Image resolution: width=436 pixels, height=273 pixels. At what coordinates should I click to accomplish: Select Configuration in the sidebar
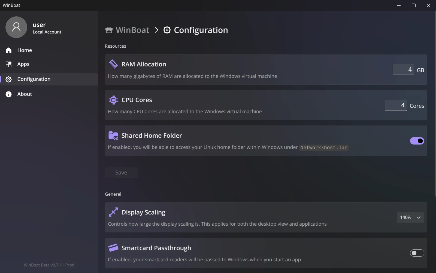tap(34, 79)
